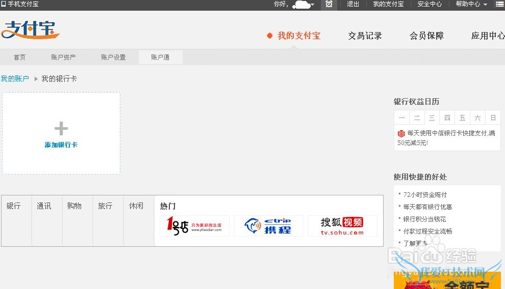The width and height of the screenshot is (505, 289).
Task: Click the 银行权益日历 heading
Action: 416,102
